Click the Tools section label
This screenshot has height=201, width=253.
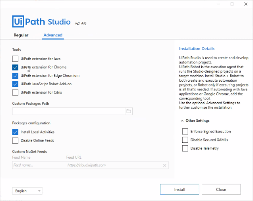(17, 50)
